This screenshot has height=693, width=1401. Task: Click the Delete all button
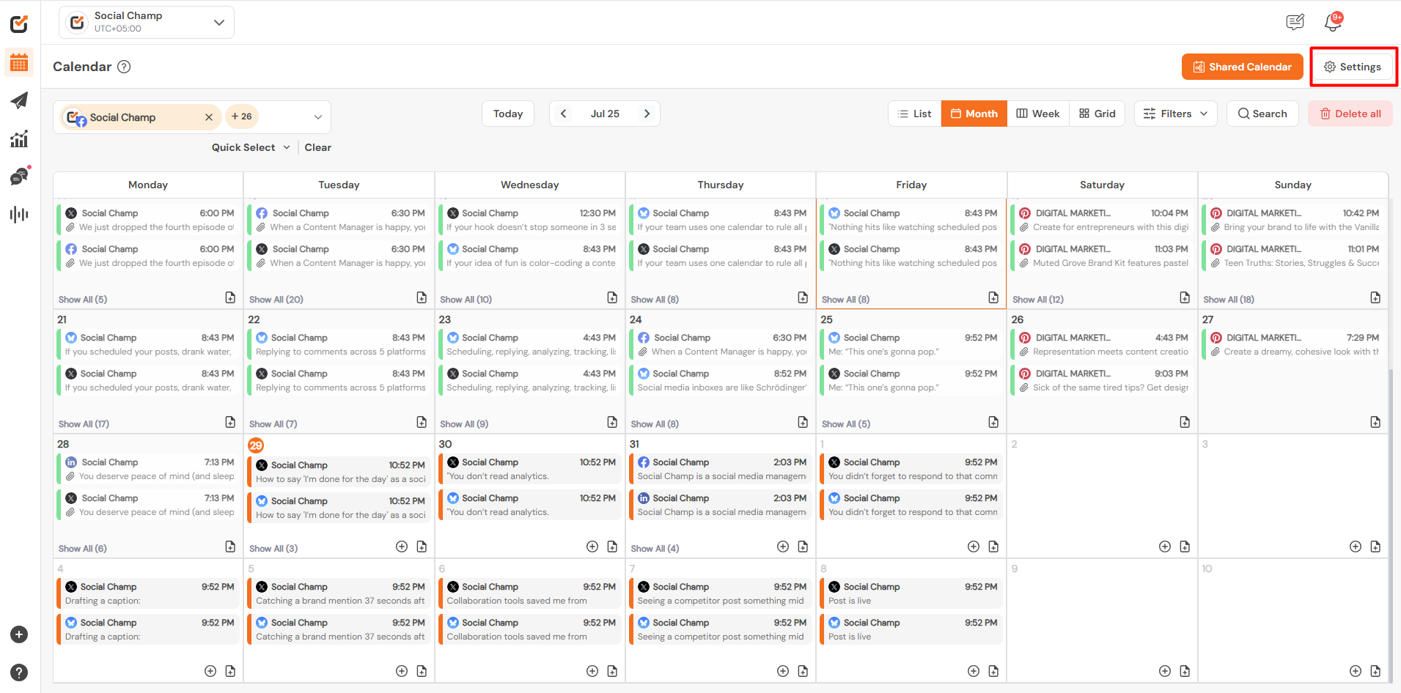(1350, 114)
